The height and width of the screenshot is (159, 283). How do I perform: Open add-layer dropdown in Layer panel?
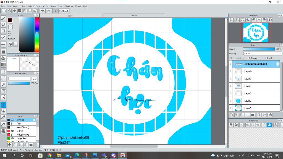pyautogui.click(x=247, y=115)
